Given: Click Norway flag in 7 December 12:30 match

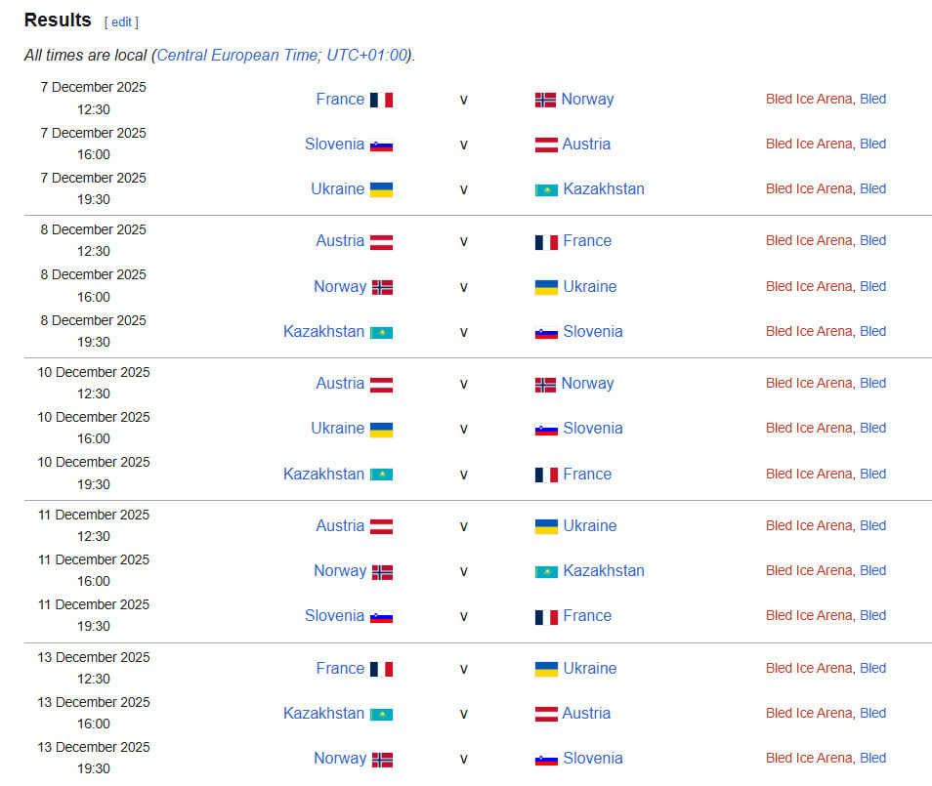Looking at the screenshot, I should coord(545,100).
